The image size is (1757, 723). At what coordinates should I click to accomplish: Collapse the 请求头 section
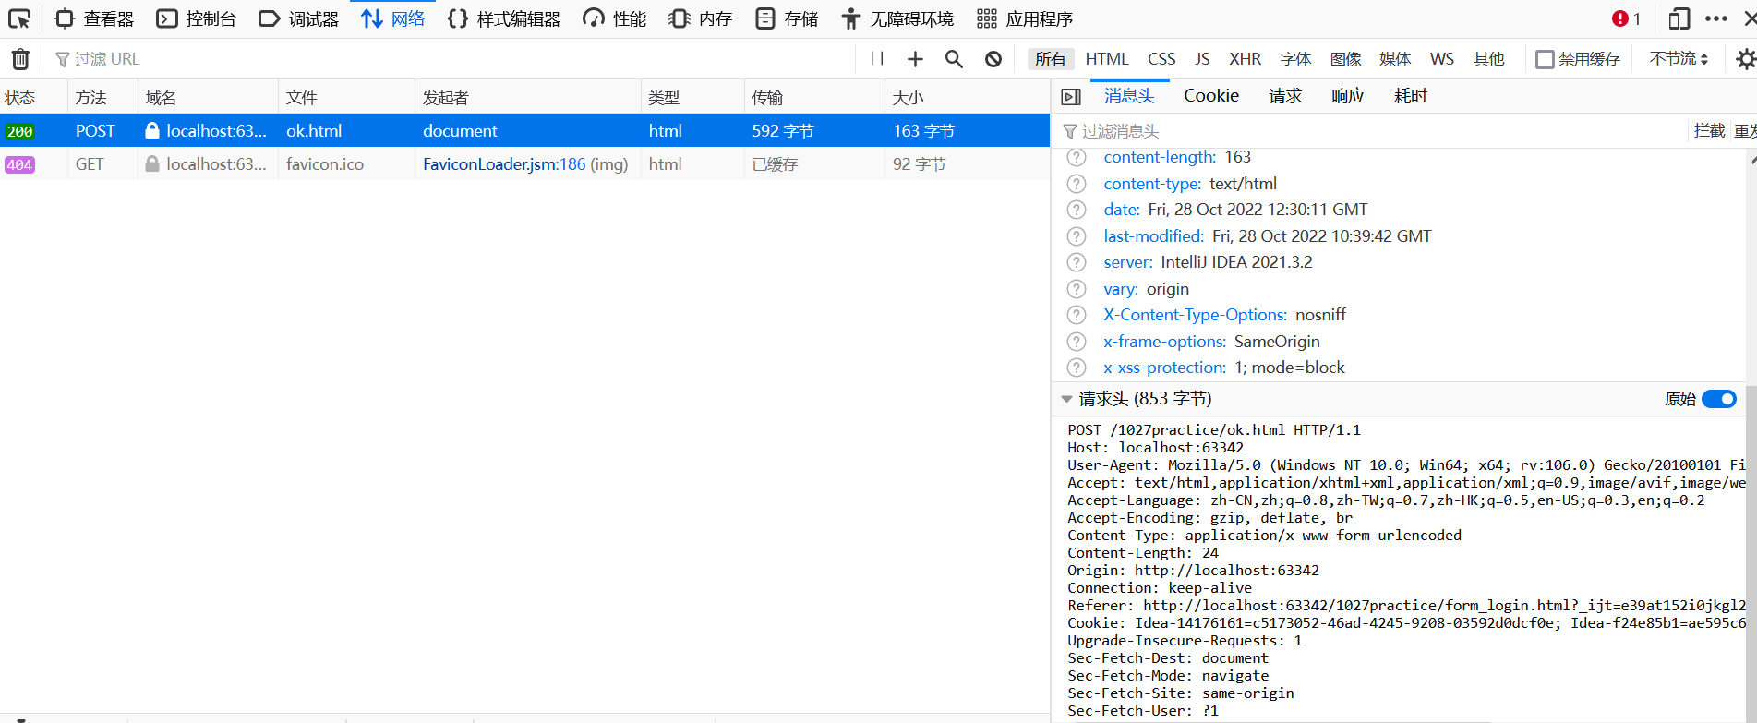click(x=1067, y=399)
